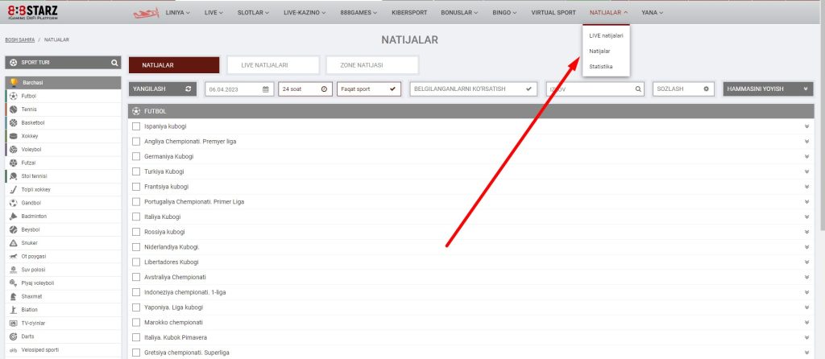Click the gear icon in Sozlash field
The width and height of the screenshot is (825, 359).
[707, 89]
